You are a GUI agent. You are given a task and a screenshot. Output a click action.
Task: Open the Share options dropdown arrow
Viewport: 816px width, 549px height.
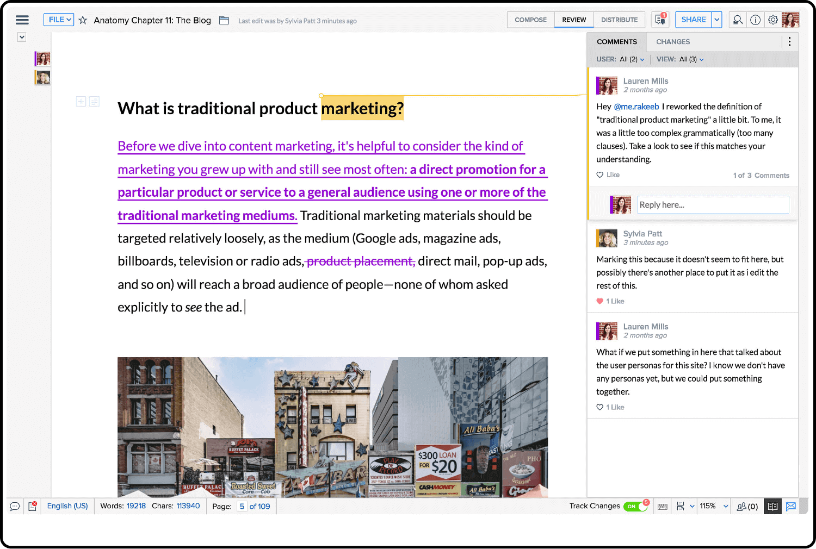(x=717, y=20)
